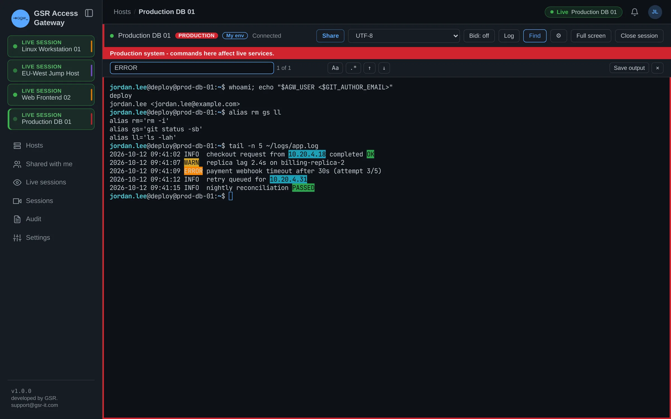Viewport: 671px width, 419px height.
Task: Close the find bar
Action: (x=657, y=68)
